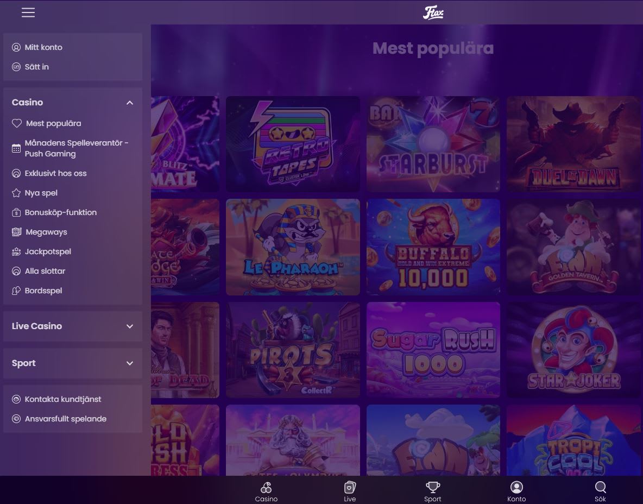Expand the Live Casino section
This screenshot has height=504, width=643.
click(73, 326)
